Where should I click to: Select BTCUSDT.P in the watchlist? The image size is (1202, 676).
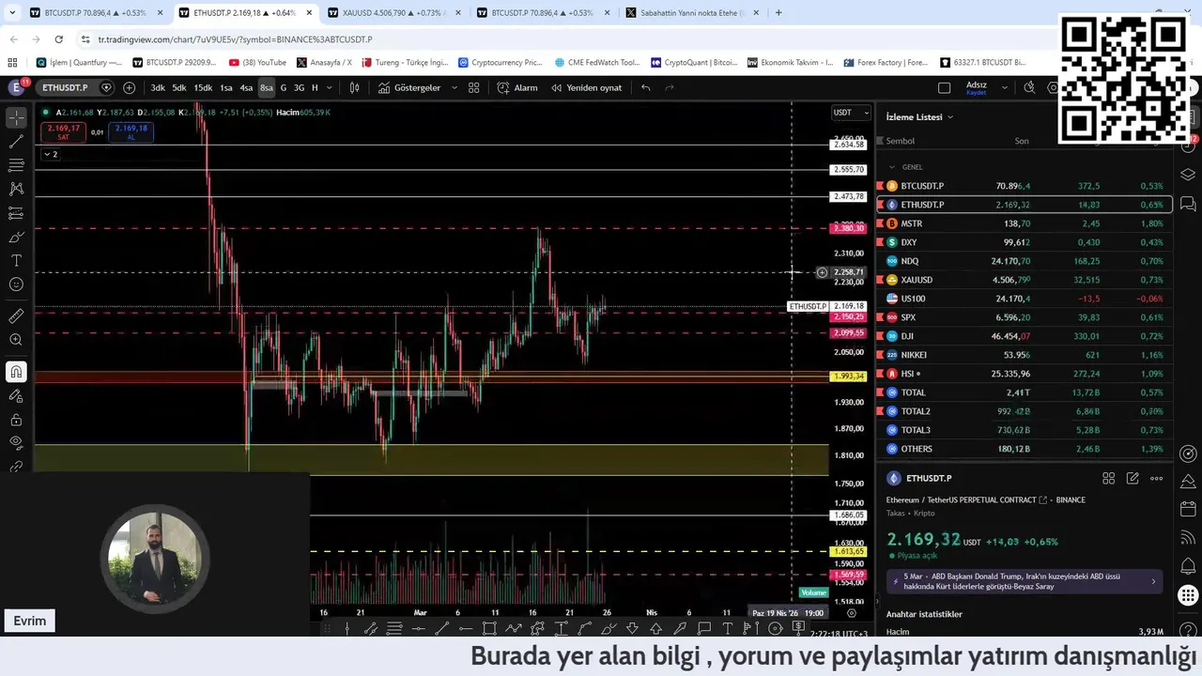(1024, 186)
